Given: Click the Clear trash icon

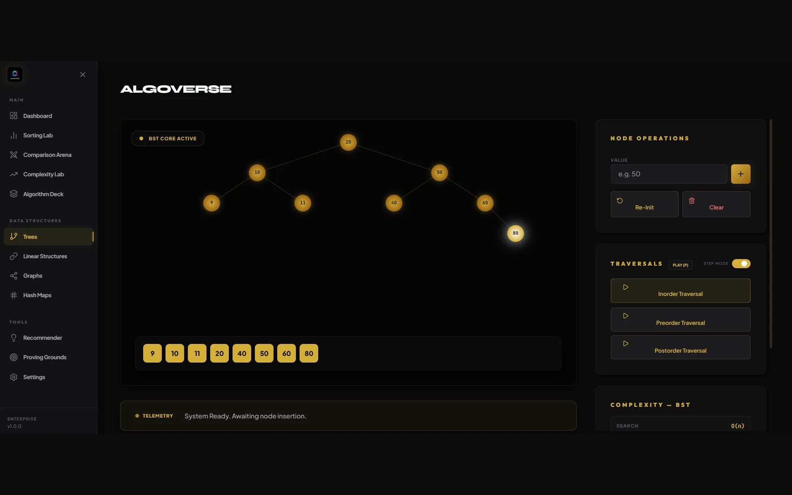Looking at the screenshot, I should pyautogui.click(x=692, y=201).
